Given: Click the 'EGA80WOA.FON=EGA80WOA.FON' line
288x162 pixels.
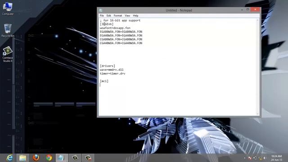Looking at the screenshot, I should [x=121, y=32].
